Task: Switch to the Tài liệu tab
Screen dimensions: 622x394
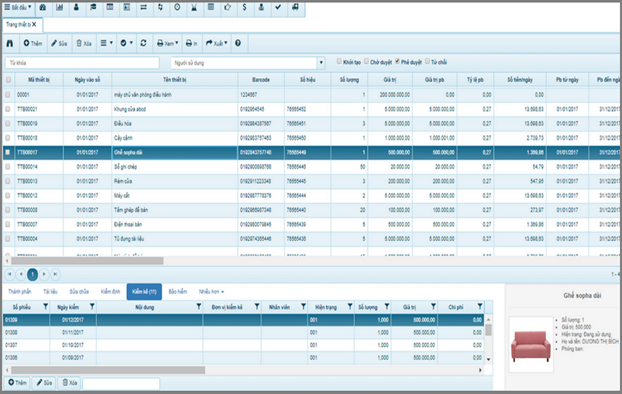Action: (x=51, y=291)
